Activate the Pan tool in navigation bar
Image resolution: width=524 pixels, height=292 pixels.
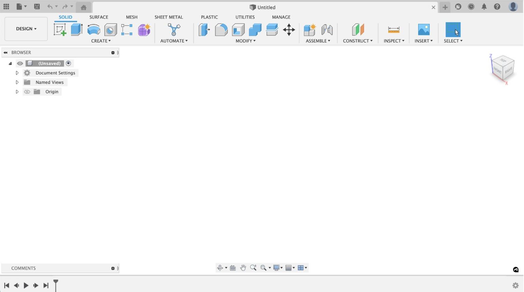(x=243, y=267)
